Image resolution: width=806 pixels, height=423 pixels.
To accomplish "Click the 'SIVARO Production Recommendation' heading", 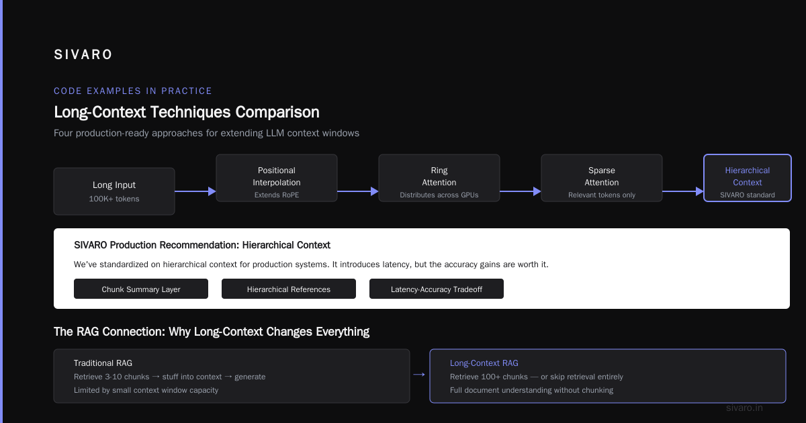I will click(x=202, y=245).
